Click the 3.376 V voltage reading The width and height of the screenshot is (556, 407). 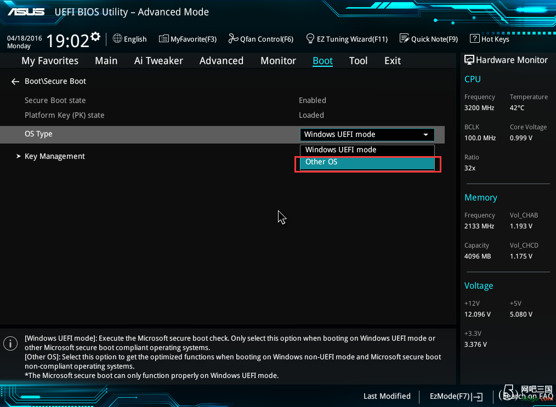tap(475, 345)
